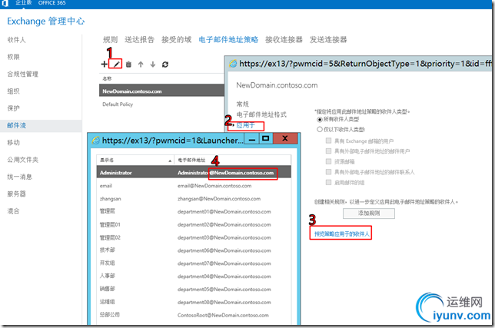This screenshot has width=495, height=328.
Task: Click the pencil edit icon in toolbar
Action: click(x=116, y=65)
